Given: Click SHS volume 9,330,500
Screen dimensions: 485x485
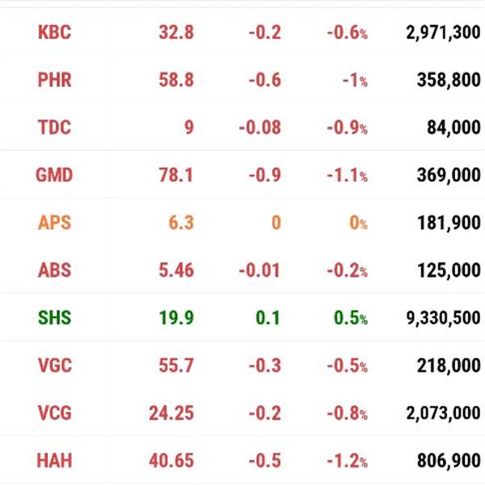Looking at the screenshot, I should 443,318.
